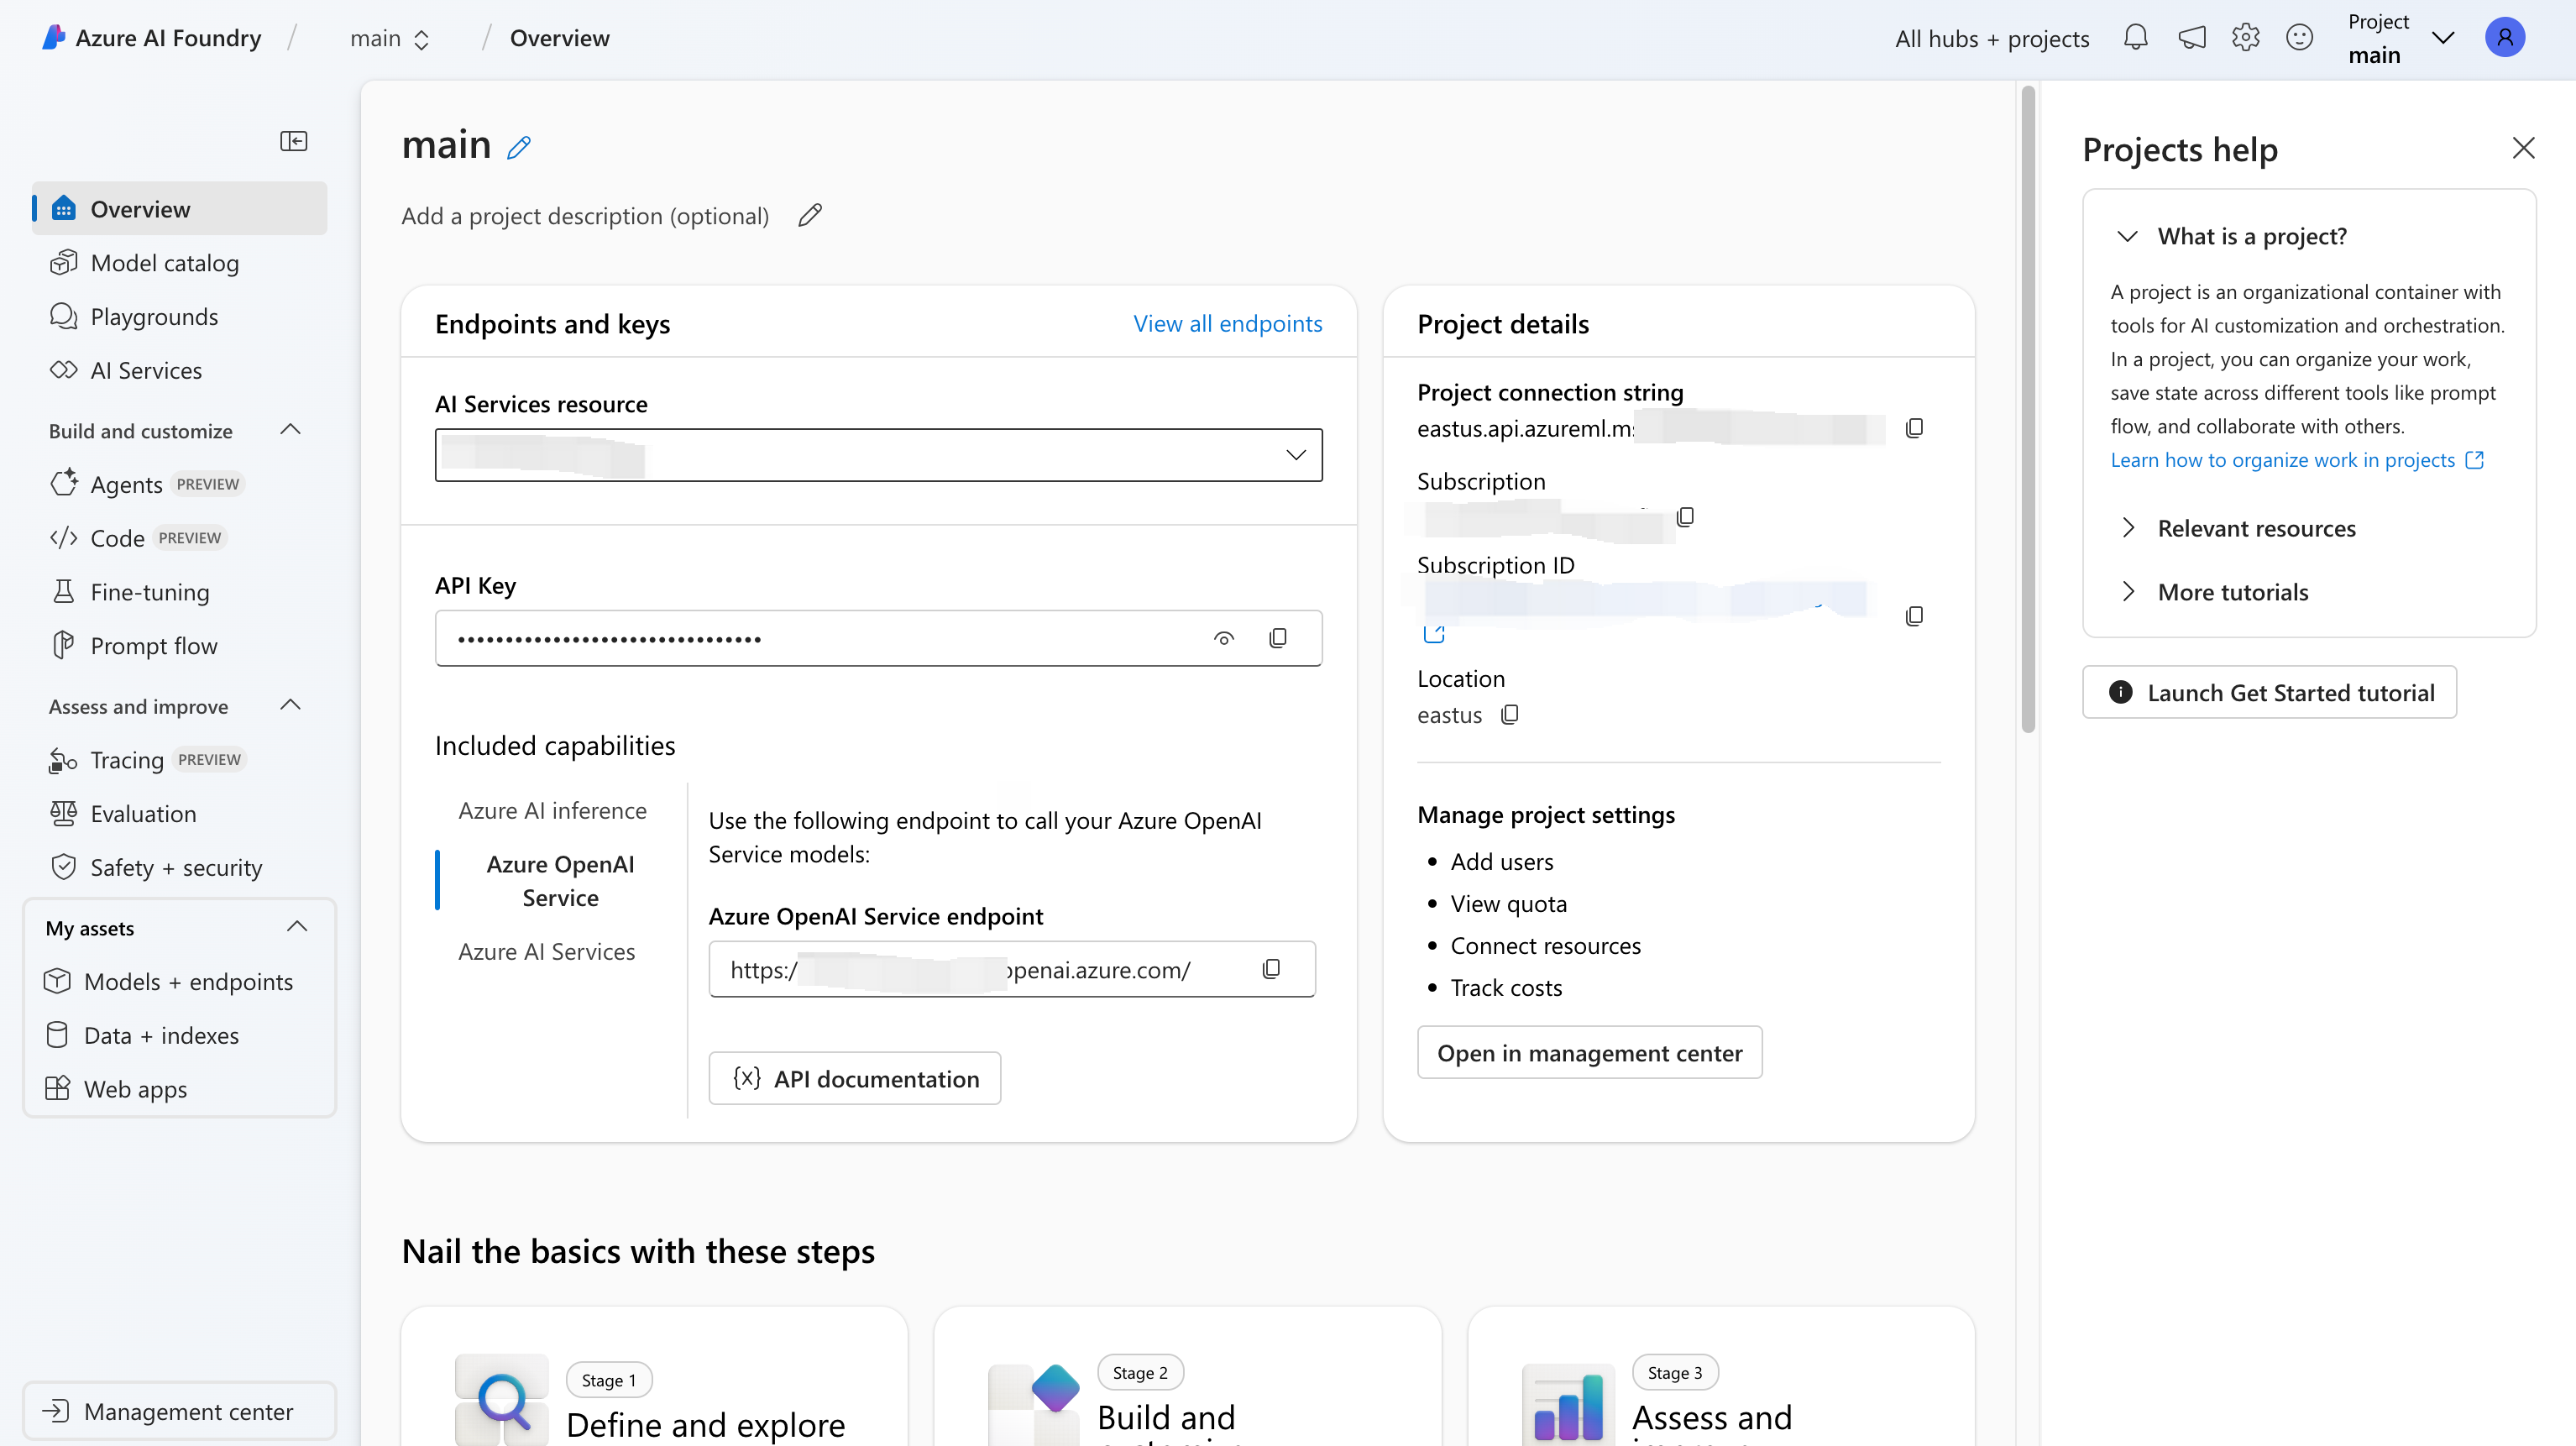This screenshot has height=1446, width=2576.
Task: Open subscription ID external link icon
Action: 1433,634
